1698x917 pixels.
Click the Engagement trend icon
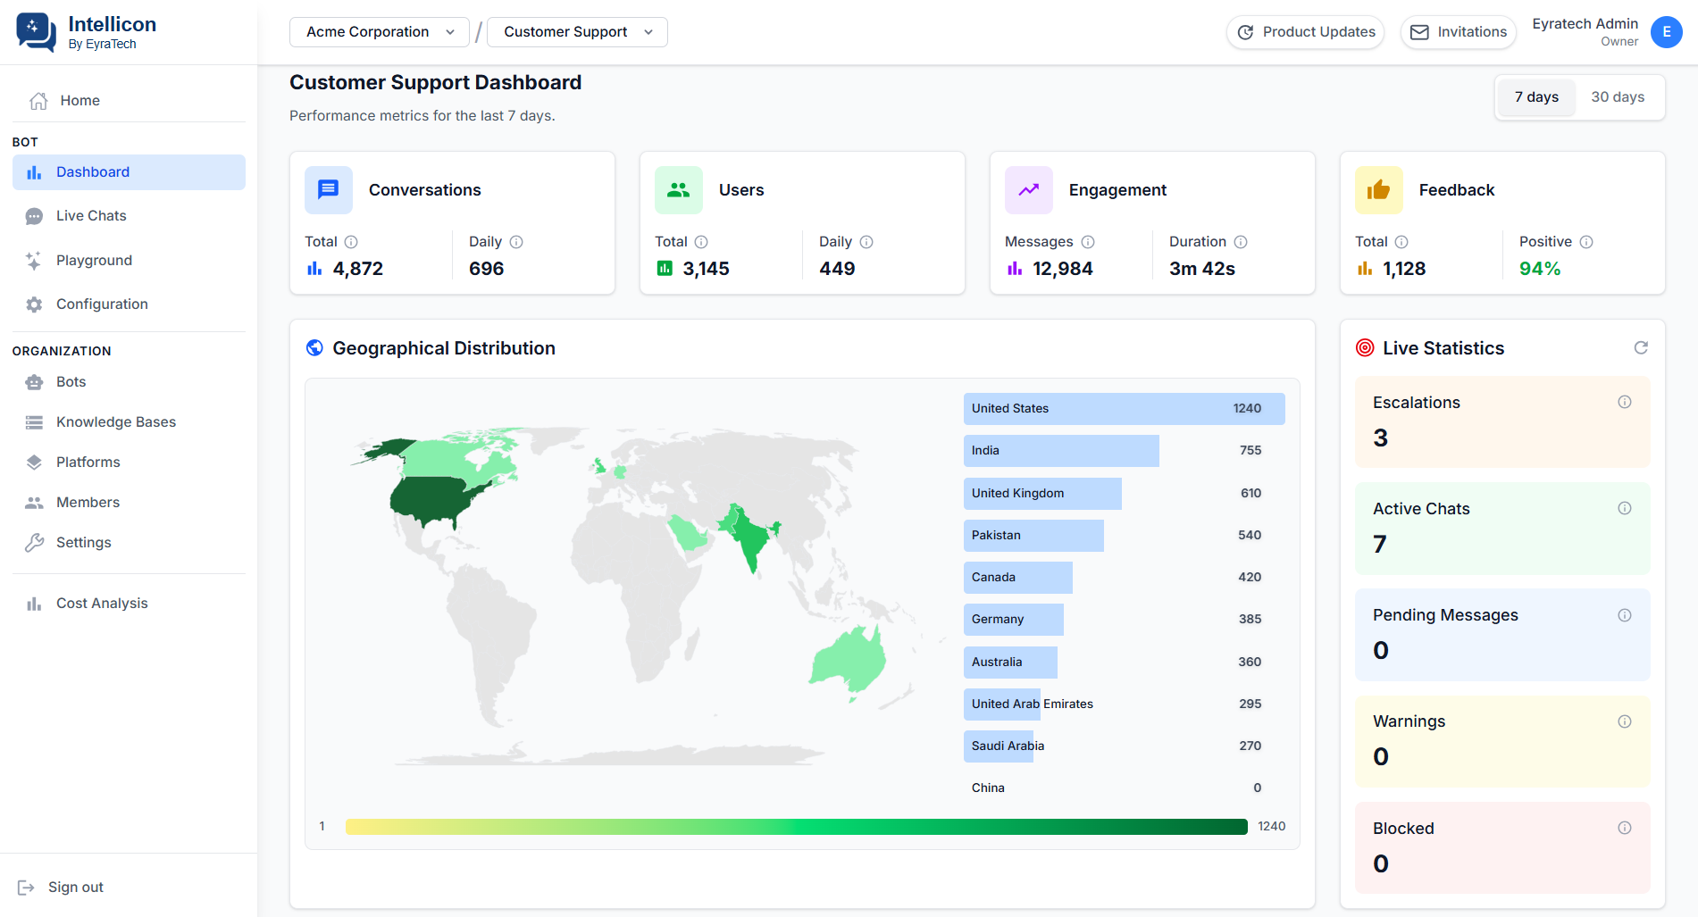(1029, 190)
